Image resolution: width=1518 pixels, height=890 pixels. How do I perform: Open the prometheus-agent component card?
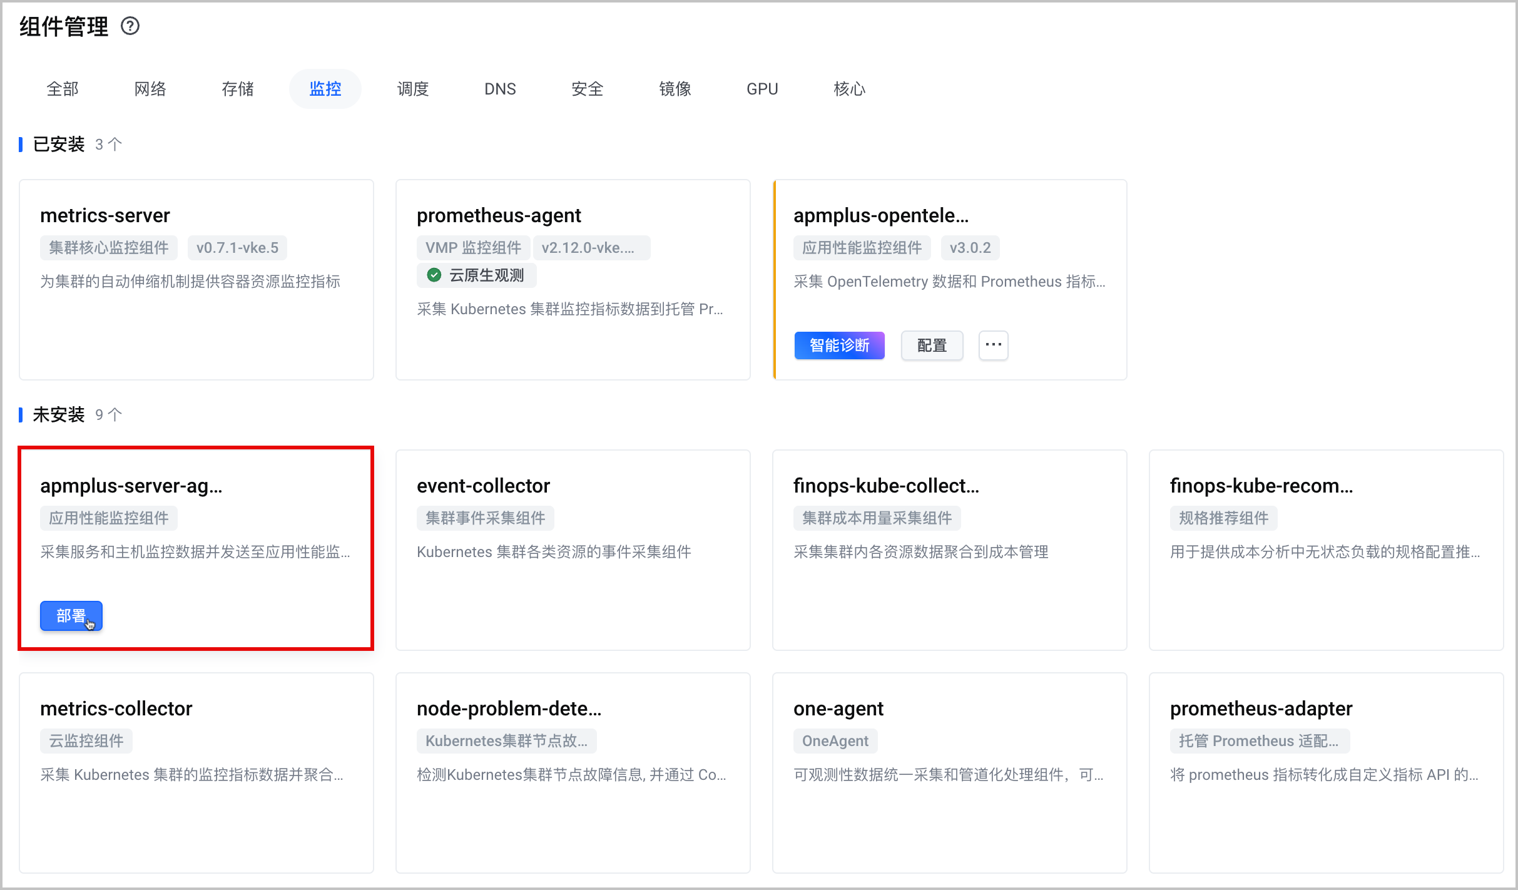pyautogui.click(x=573, y=280)
